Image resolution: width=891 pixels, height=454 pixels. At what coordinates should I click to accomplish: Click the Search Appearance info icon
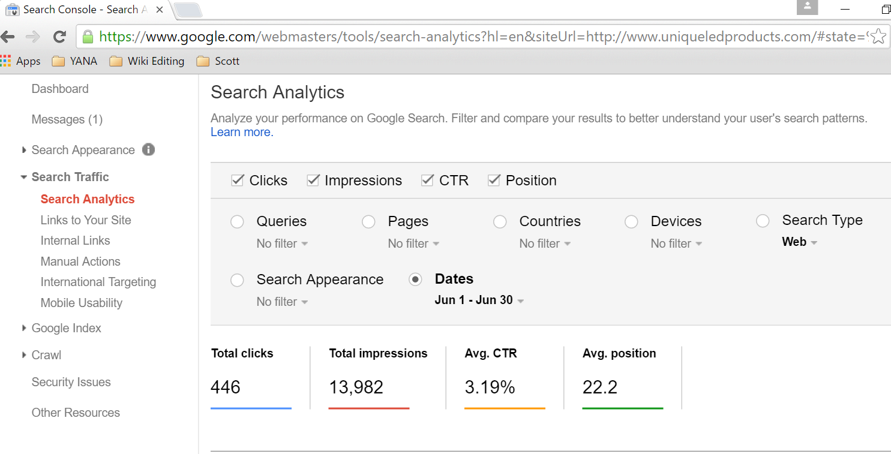tap(148, 149)
